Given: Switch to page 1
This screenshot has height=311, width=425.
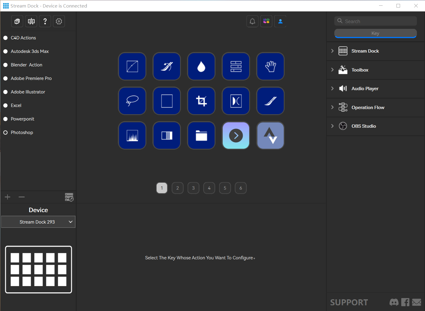Looking at the screenshot, I should click(x=162, y=188).
